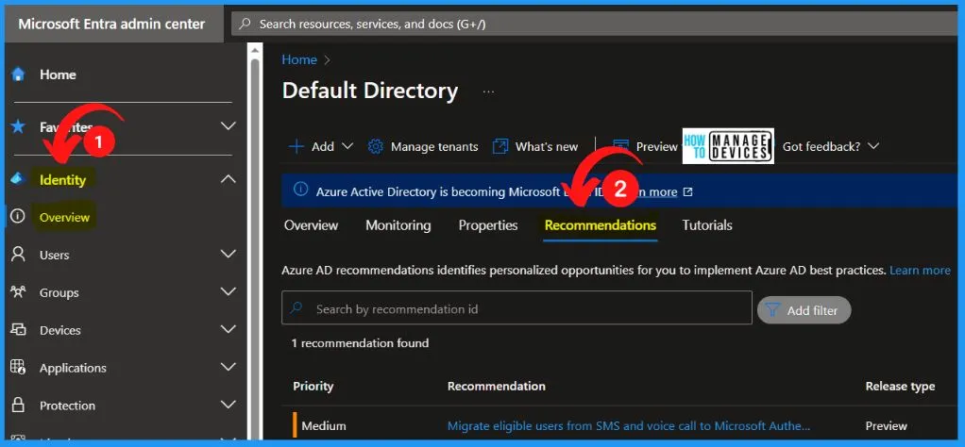This screenshot has width=965, height=447.
Task: Click the Home breadcrumb link
Action: coord(299,59)
